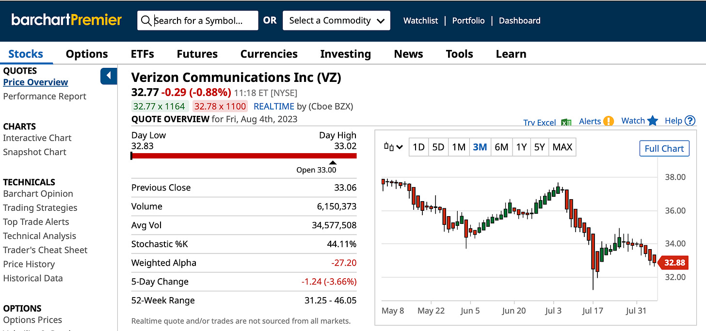The height and width of the screenshot is (331, 706).
Task: Open the Snapshot Chart link
Action: pos(34,152)
